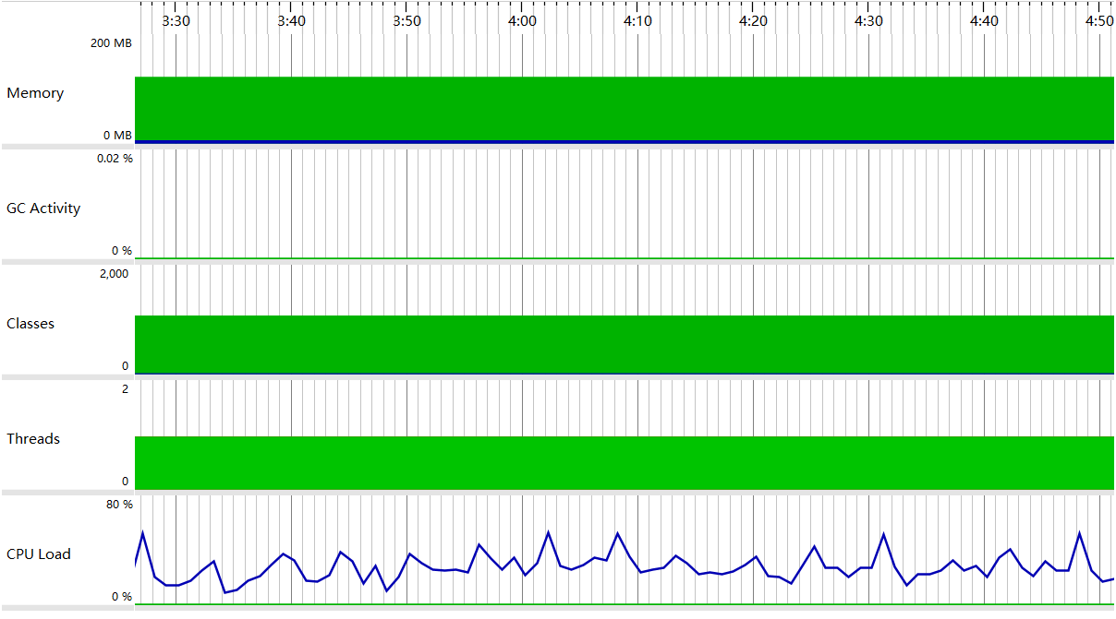The image size is (1116, 619).
Task: Click the green Memory usage graph area
Action: (x=625, y=109)
